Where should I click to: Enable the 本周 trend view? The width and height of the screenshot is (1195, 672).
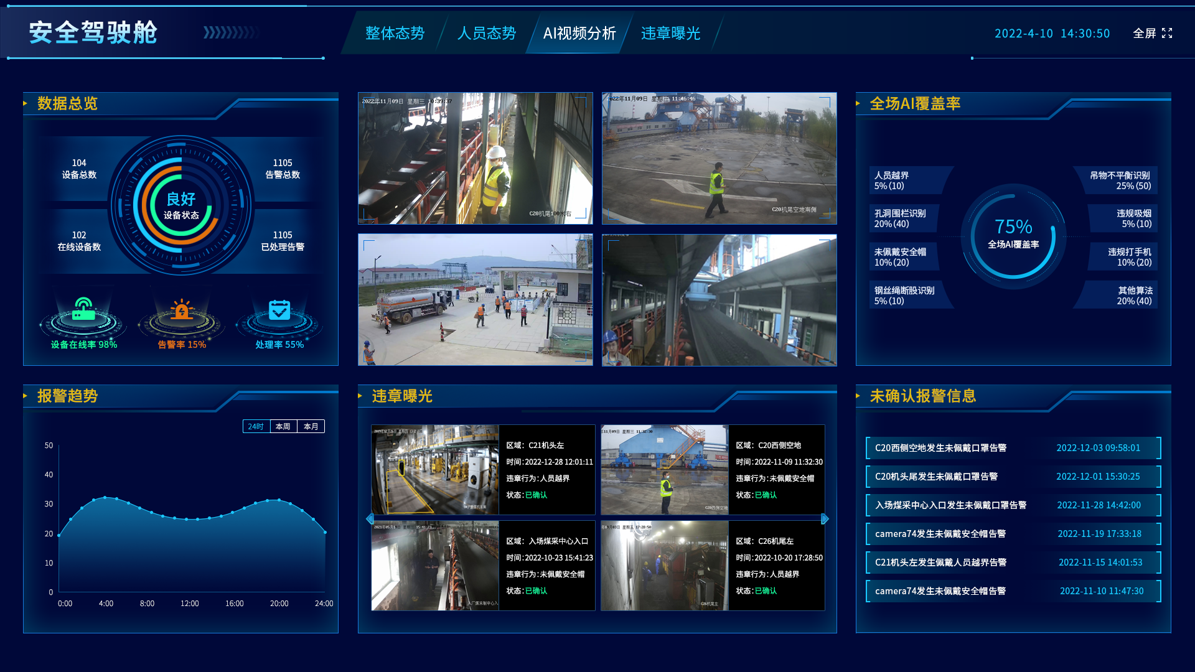pyautogui.click(x=281, y=426)
